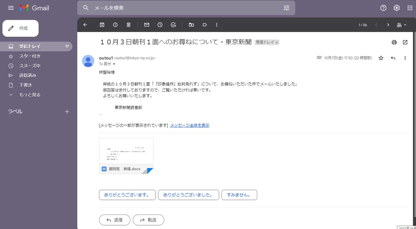Report this email as spam
Viewport: 416px width, 229px height.
click(115, 25)
